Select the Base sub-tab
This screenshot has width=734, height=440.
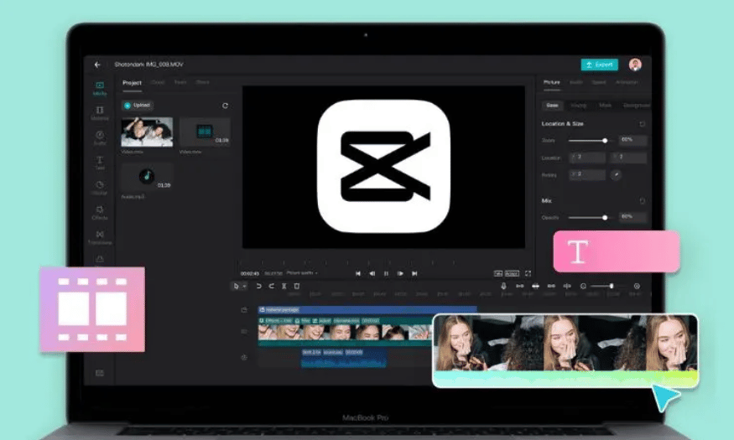[x=552, y=106]
